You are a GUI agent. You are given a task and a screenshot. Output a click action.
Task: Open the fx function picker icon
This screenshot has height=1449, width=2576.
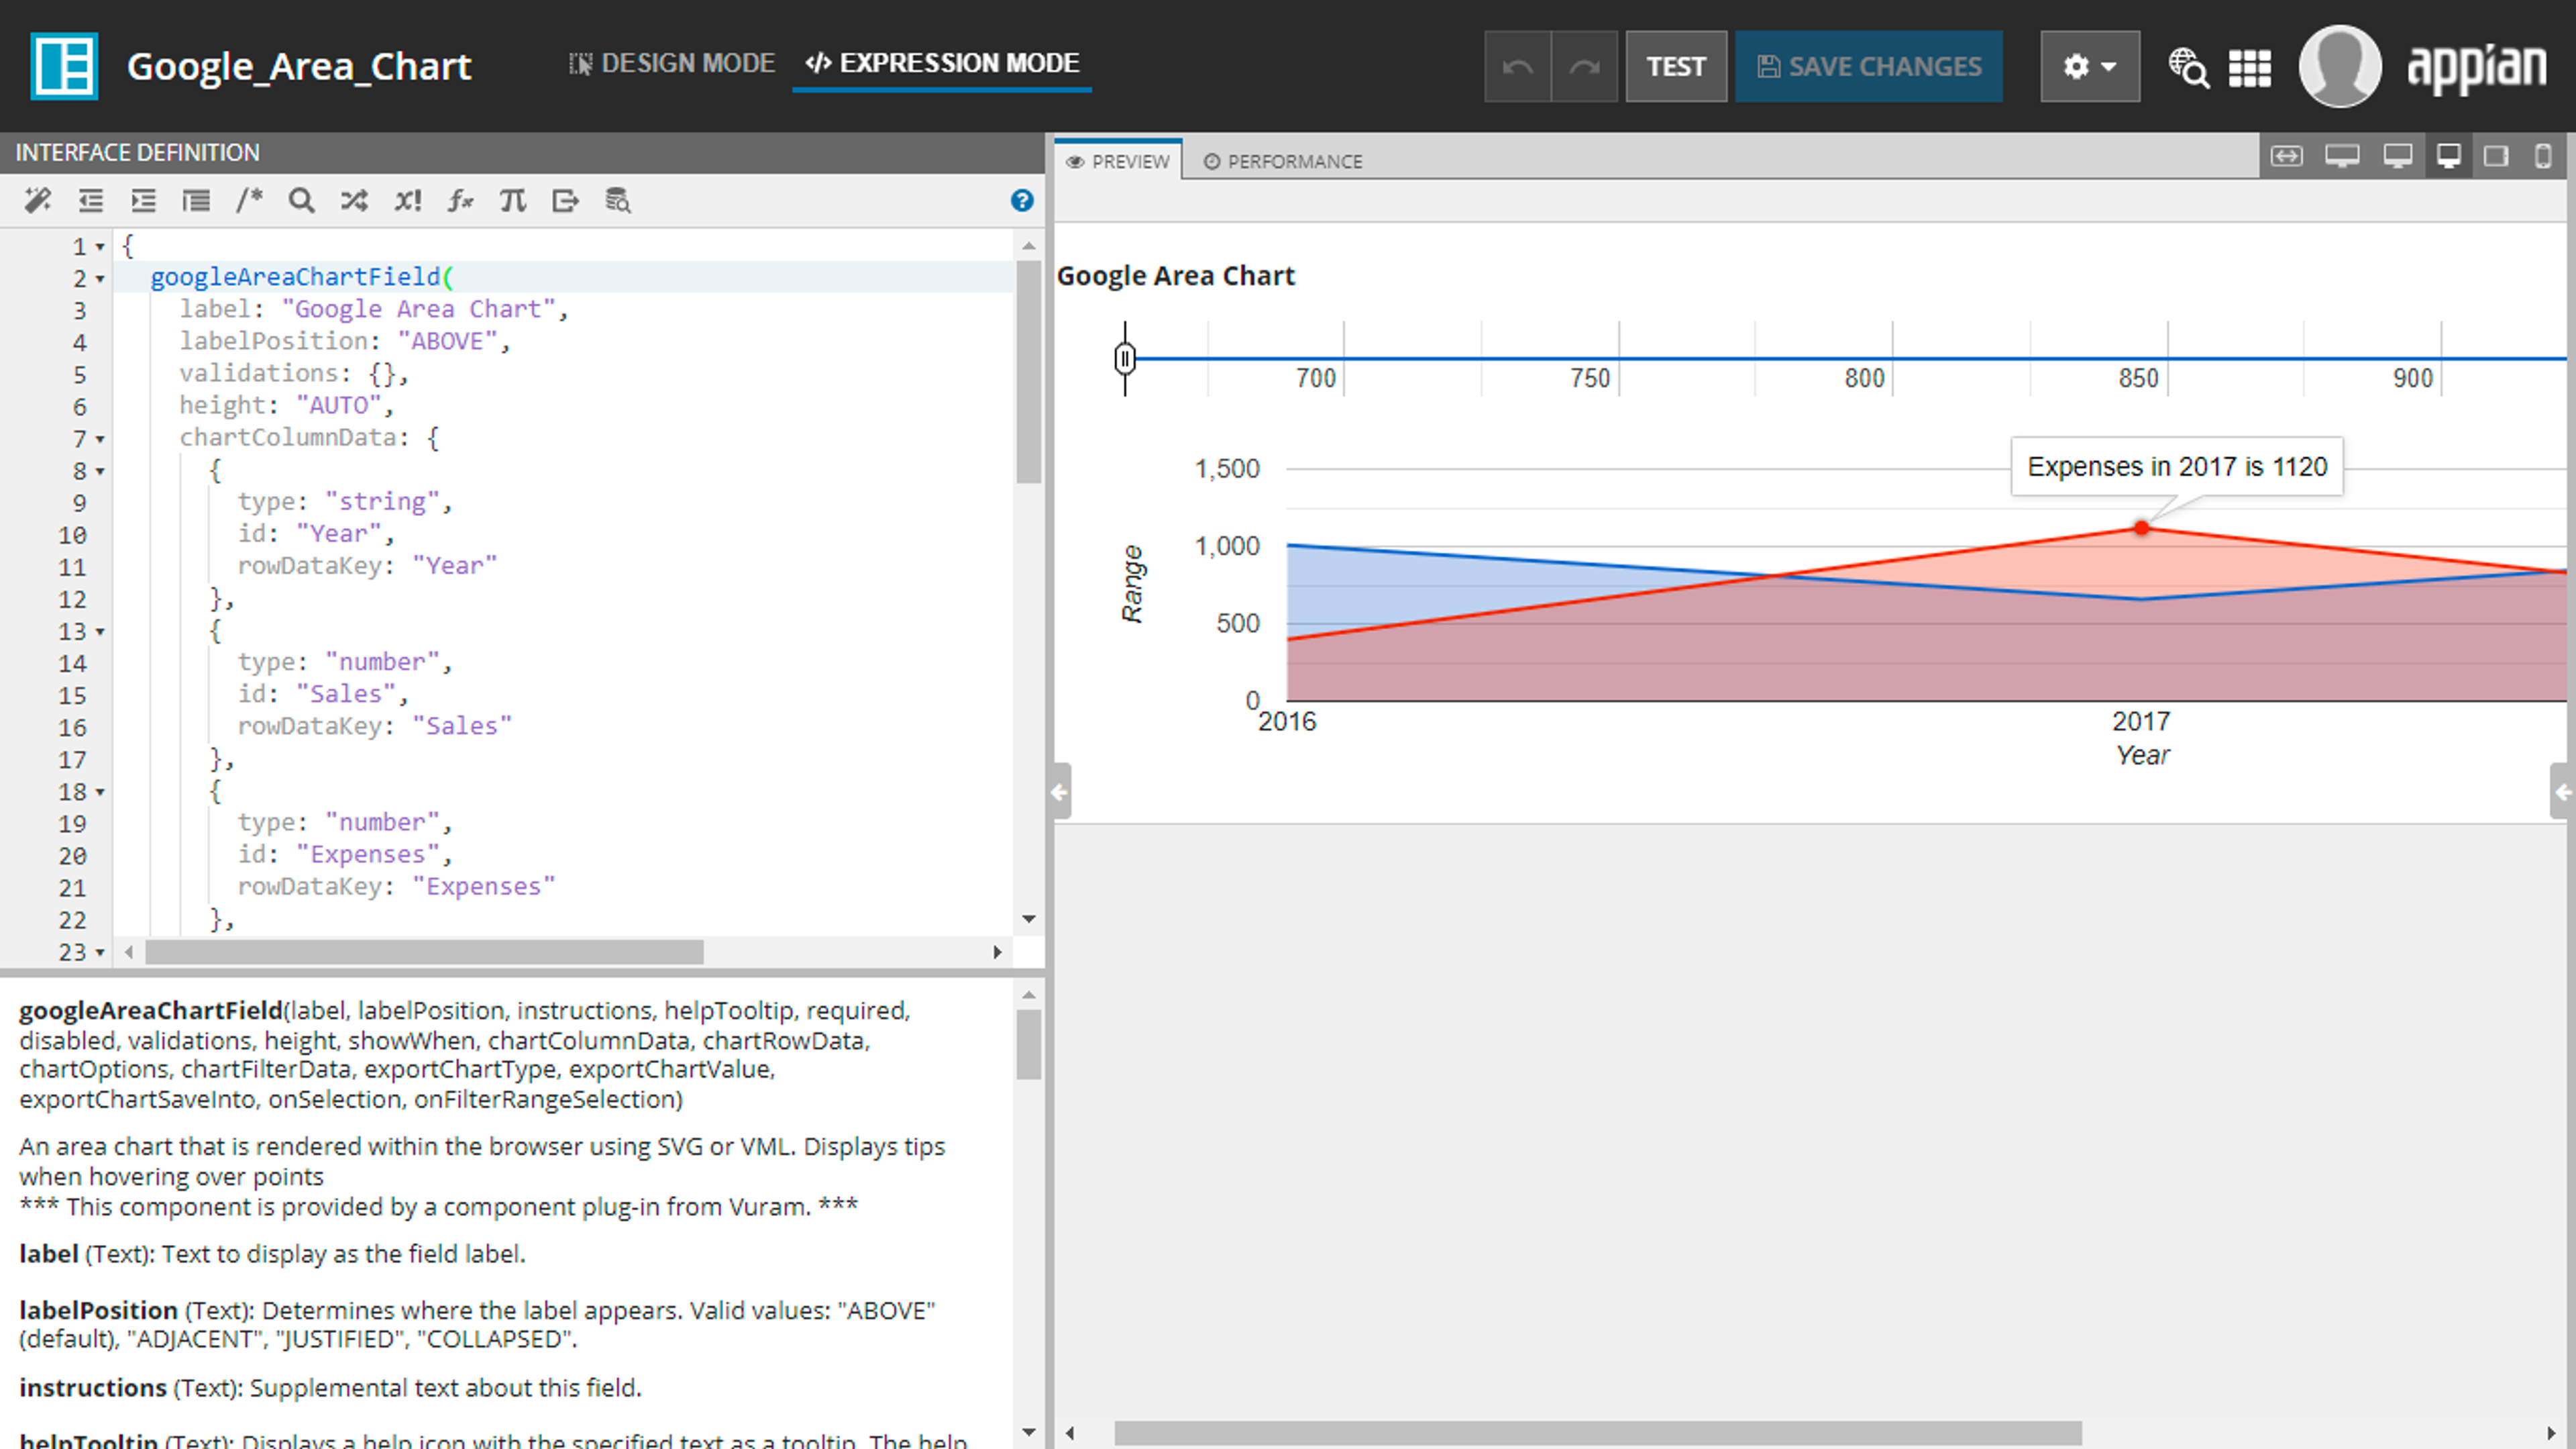coord(460,200)
